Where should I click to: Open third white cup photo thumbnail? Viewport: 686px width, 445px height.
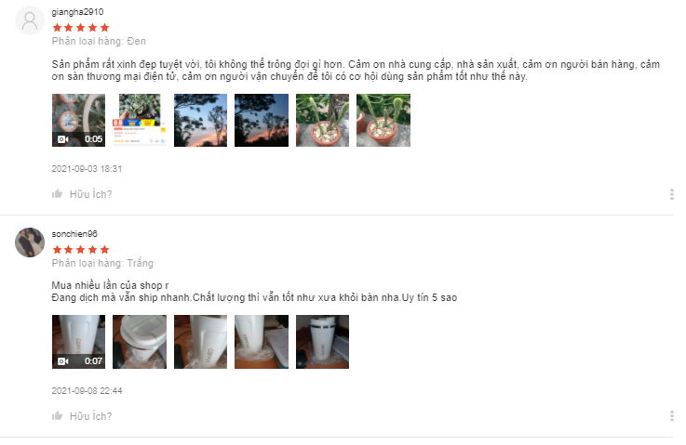(200, 342)
